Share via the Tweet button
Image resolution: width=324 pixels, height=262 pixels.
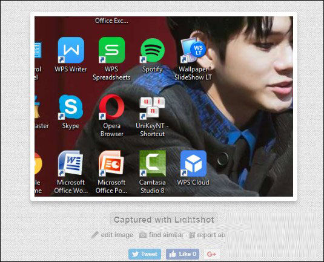(145, 254)
